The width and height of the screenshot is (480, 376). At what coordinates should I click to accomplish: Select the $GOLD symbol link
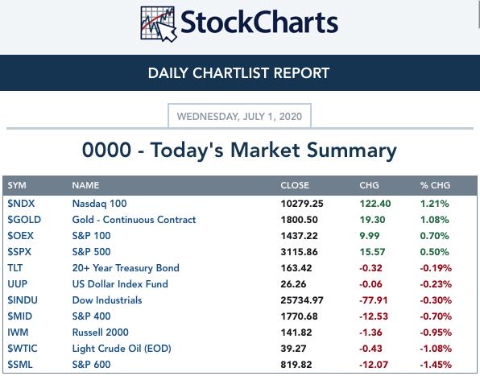click(x=24, y=220)
